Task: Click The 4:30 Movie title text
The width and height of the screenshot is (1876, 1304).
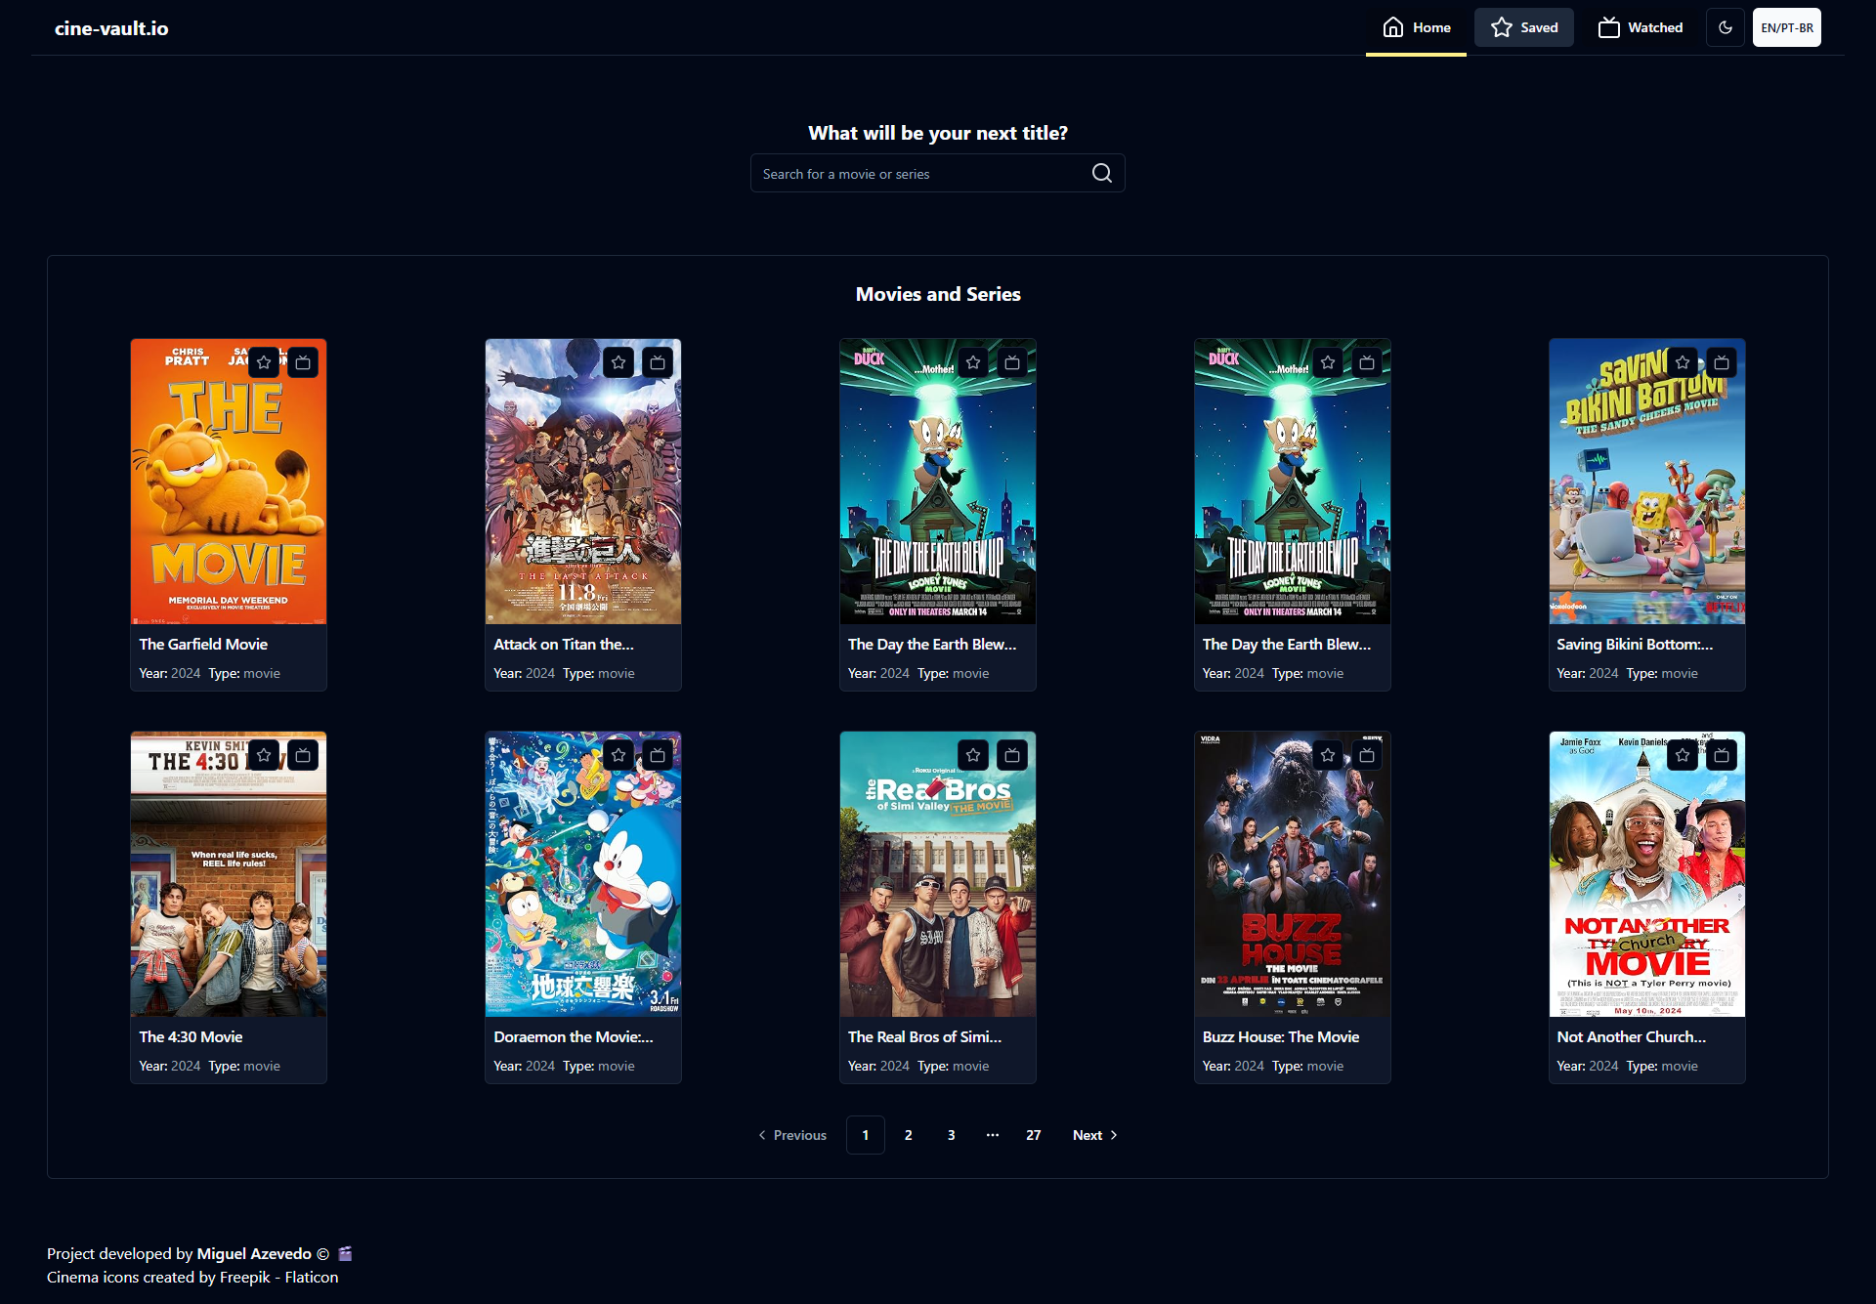Action: point(191,1036)
